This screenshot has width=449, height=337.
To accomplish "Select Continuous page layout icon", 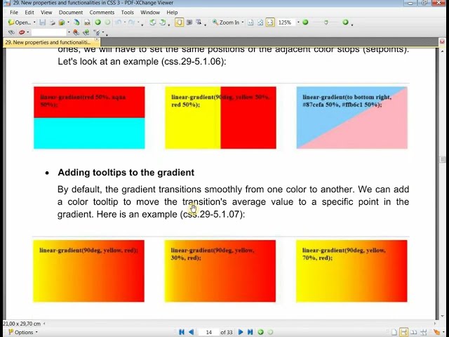I will click(404, 332).
